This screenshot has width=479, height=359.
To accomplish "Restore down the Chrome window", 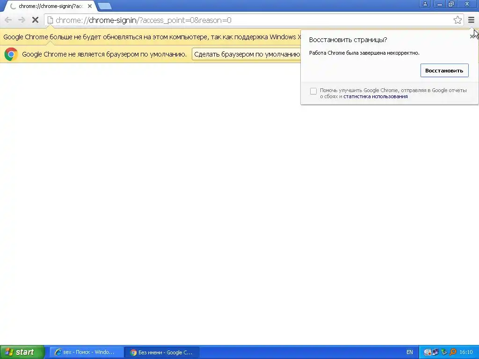I will pyautogui.click(x=451, y=4).
